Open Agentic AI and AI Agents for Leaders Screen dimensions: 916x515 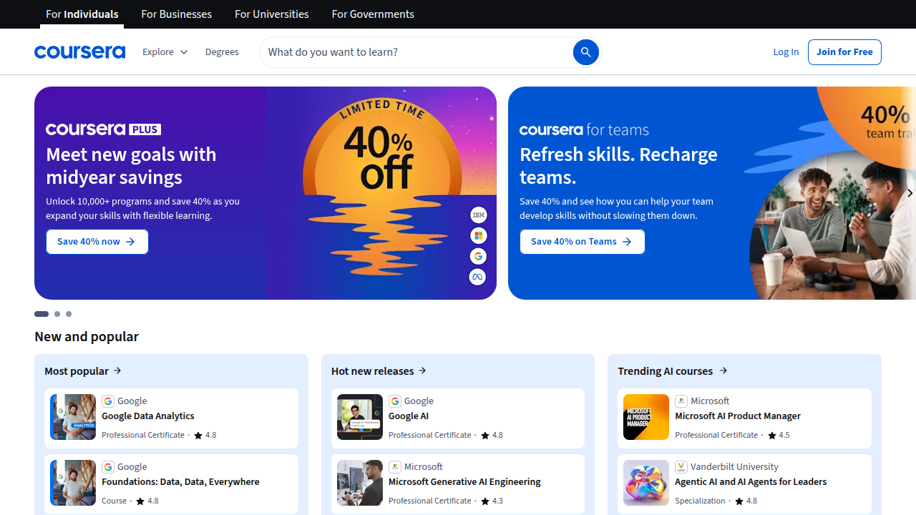(751, 482)
